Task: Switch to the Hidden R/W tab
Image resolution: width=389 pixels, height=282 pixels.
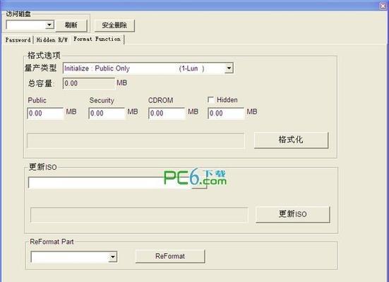Action: [52, 39]
